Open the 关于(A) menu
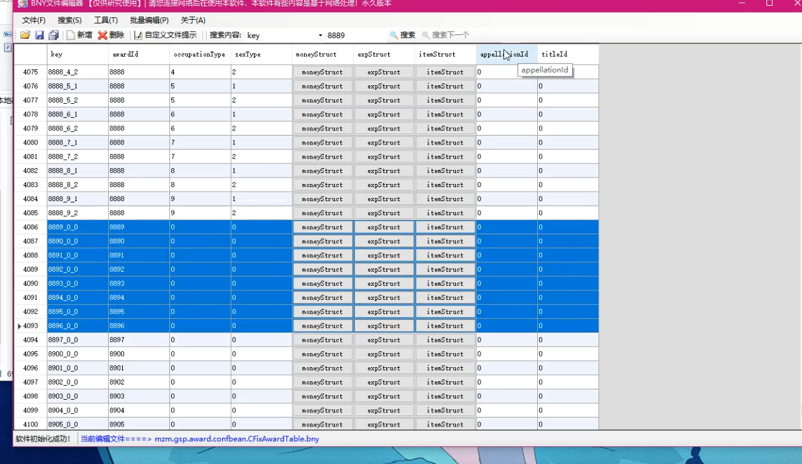Image resolution: width=802 pixels, height=464 pixels. [x=193, y=20]
